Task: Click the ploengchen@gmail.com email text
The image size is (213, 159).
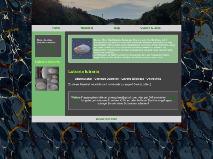Action: [x=122, y=97]
